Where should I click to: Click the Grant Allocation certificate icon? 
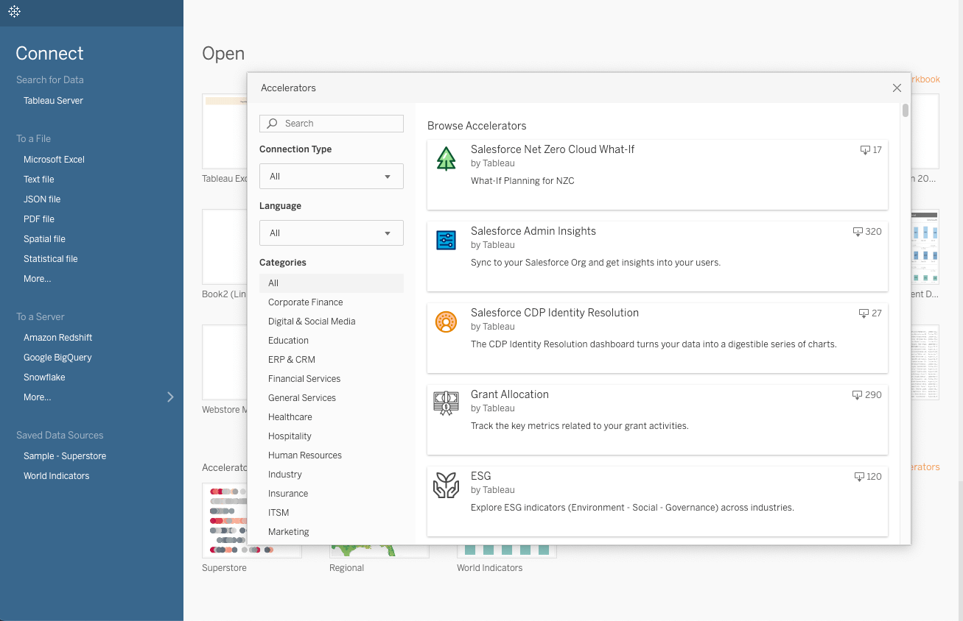click(446, 403)
